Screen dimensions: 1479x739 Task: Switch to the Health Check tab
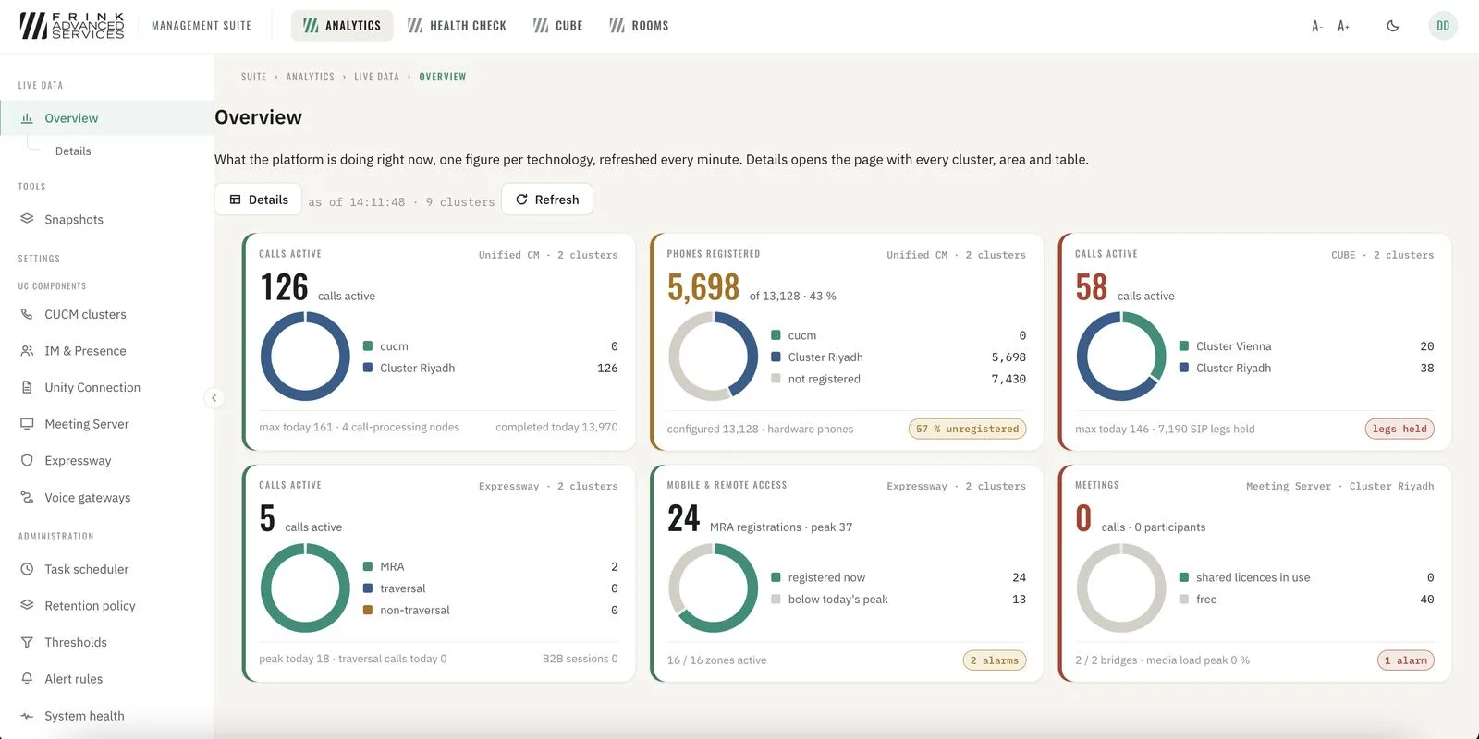click(457, 26)
